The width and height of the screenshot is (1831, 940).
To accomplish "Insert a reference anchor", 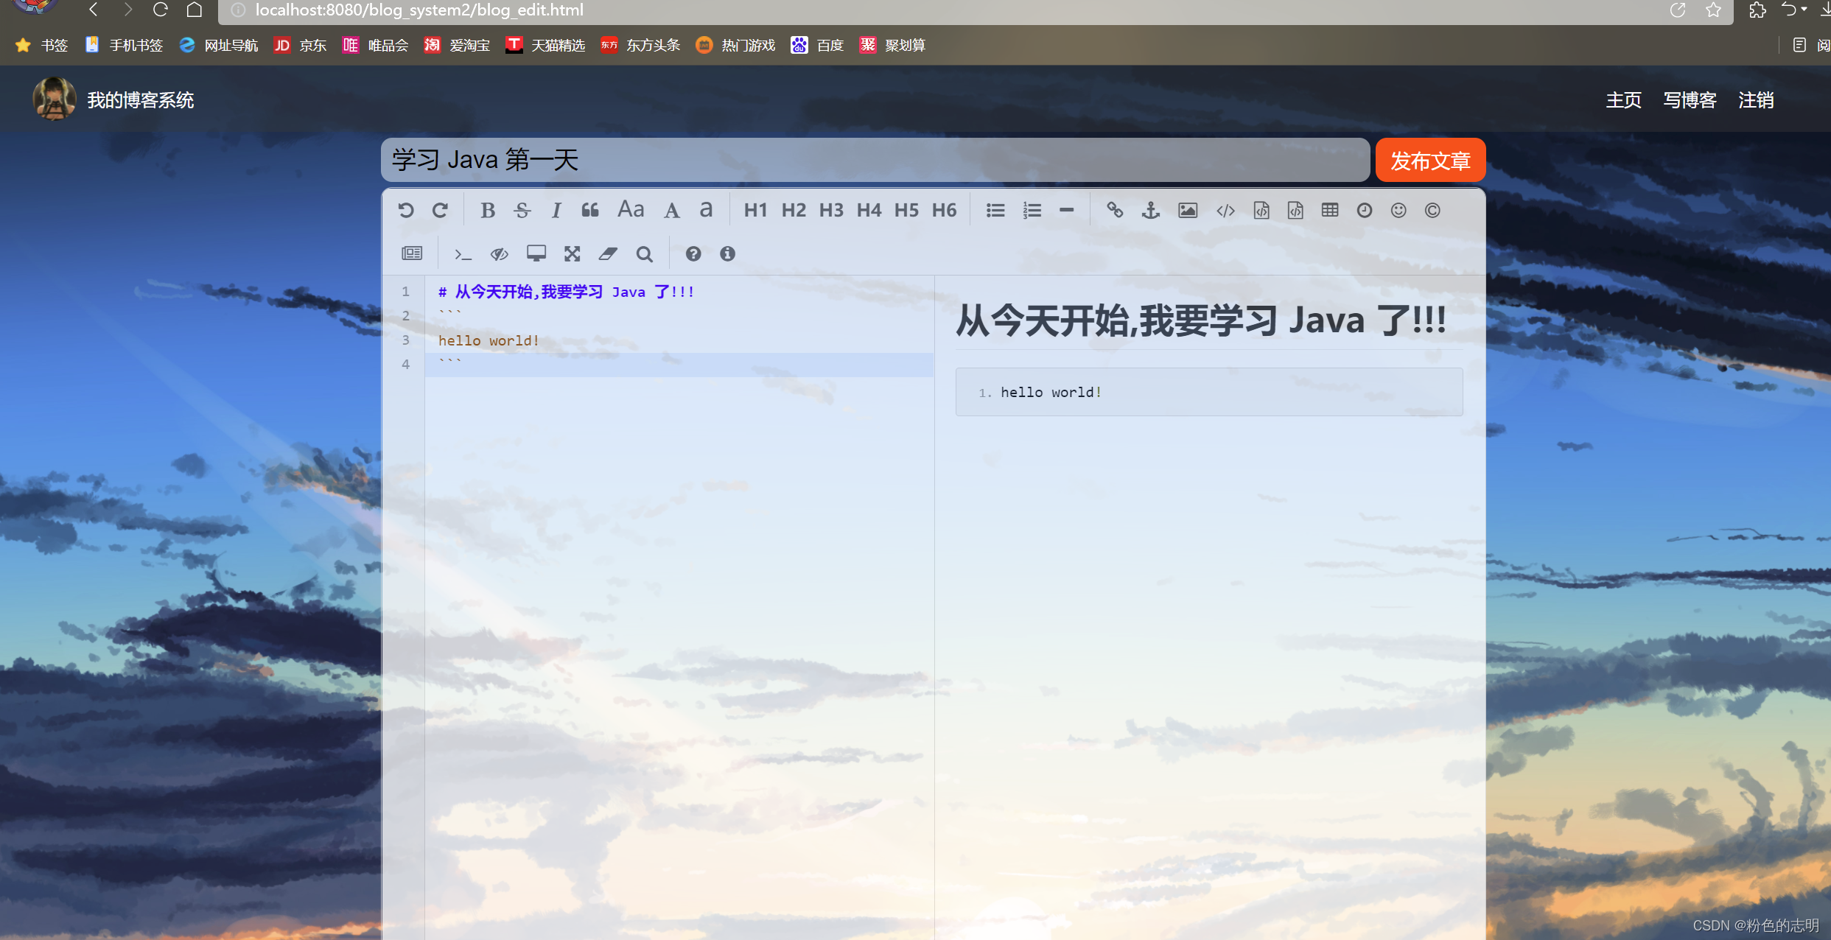I will (x=1150, y=211).
